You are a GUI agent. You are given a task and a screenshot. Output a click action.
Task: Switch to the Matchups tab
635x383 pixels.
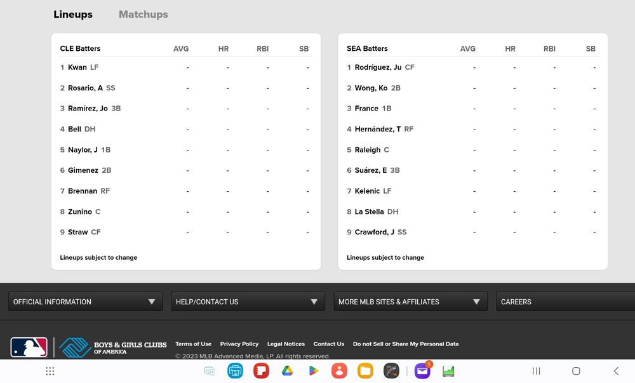144,14
